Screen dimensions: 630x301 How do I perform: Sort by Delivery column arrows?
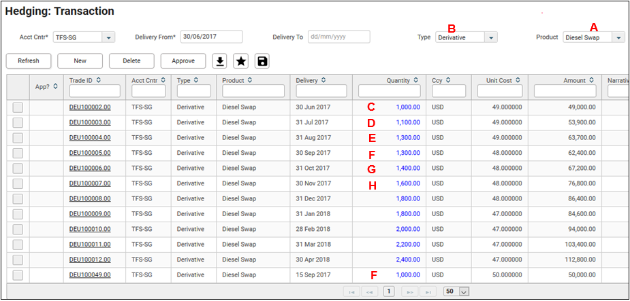(x=323, y=80)
